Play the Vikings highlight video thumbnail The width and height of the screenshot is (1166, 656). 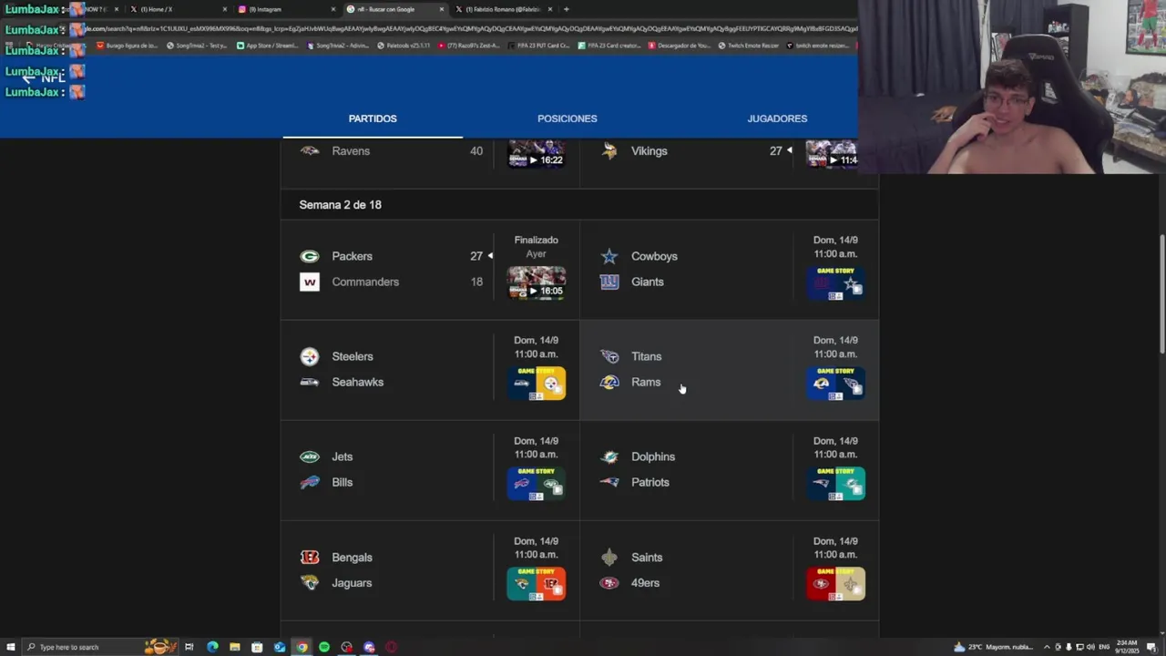tap(831, 154)
